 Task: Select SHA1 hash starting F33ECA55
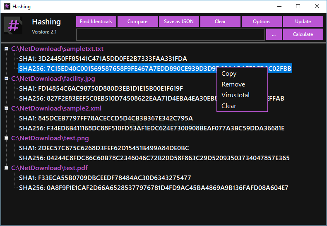(x=105, y=178)
